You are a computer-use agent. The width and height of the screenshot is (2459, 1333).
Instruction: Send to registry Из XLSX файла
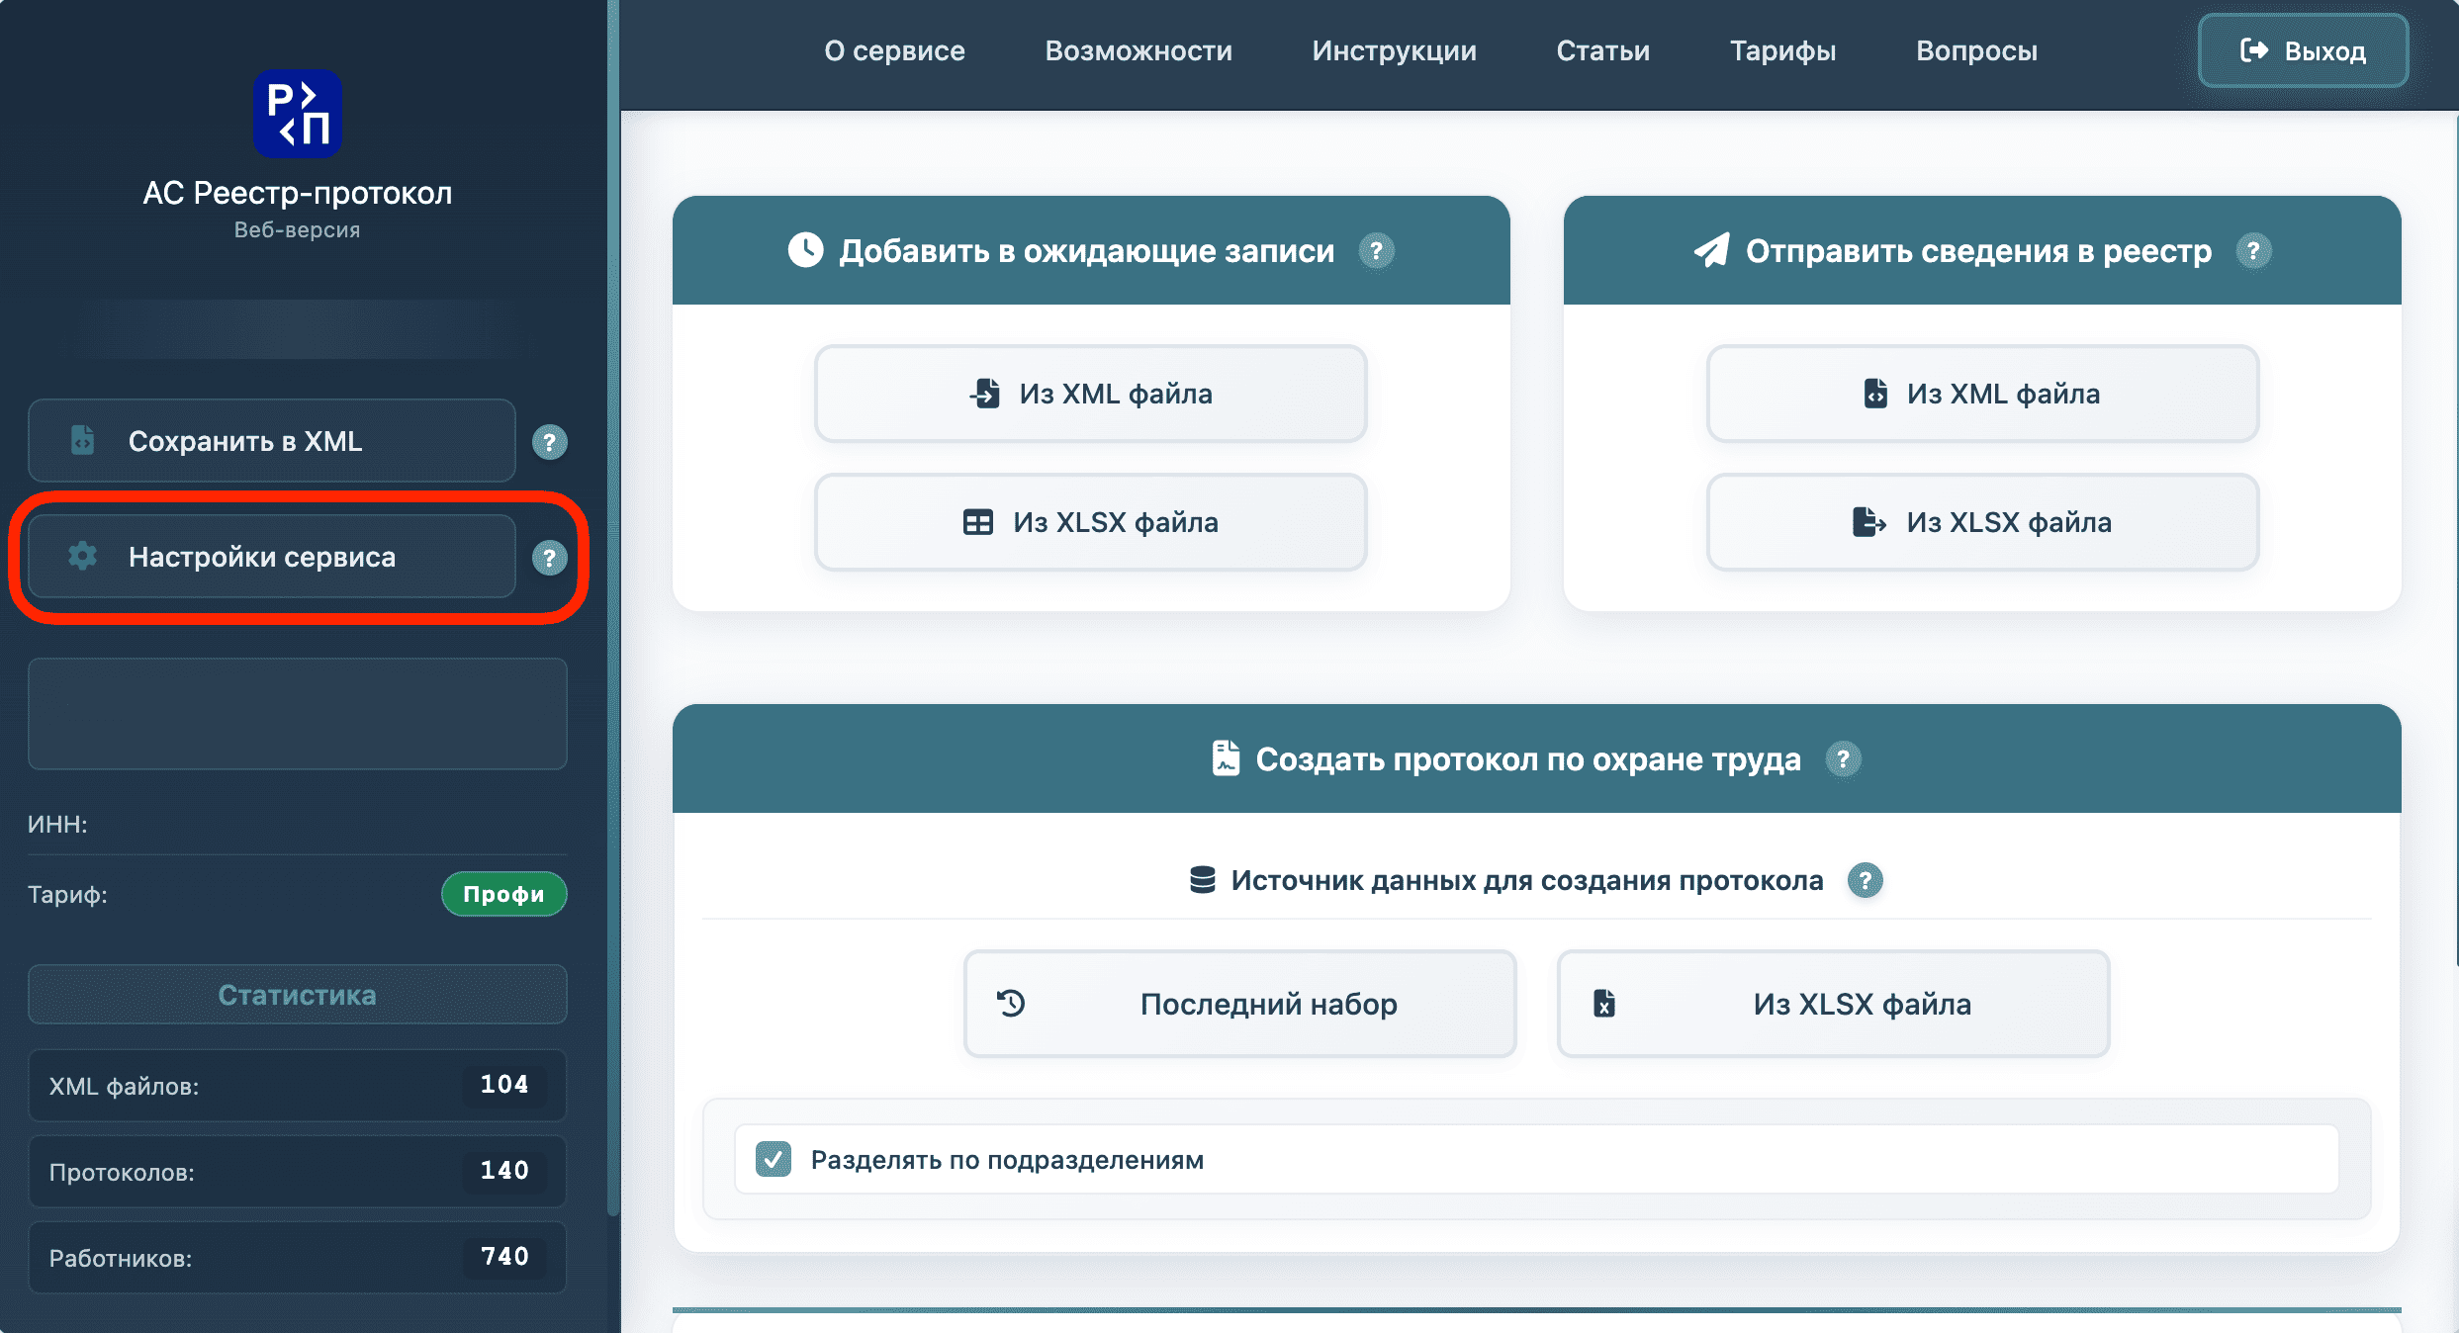click(x=1983, y=522)
